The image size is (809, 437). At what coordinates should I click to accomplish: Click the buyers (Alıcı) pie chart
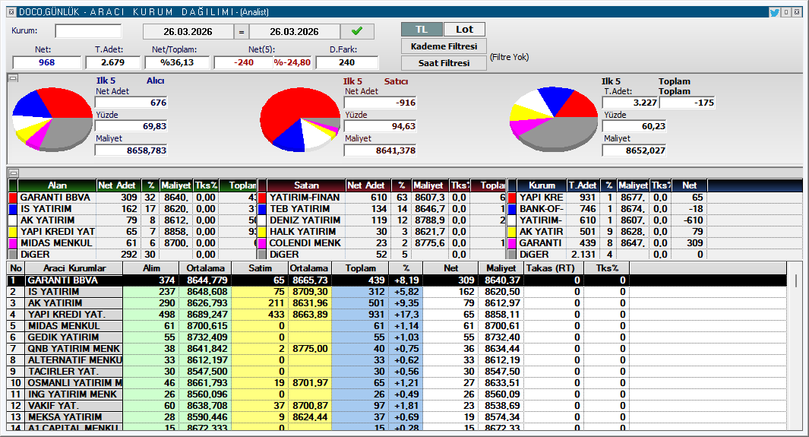point(52,119)
